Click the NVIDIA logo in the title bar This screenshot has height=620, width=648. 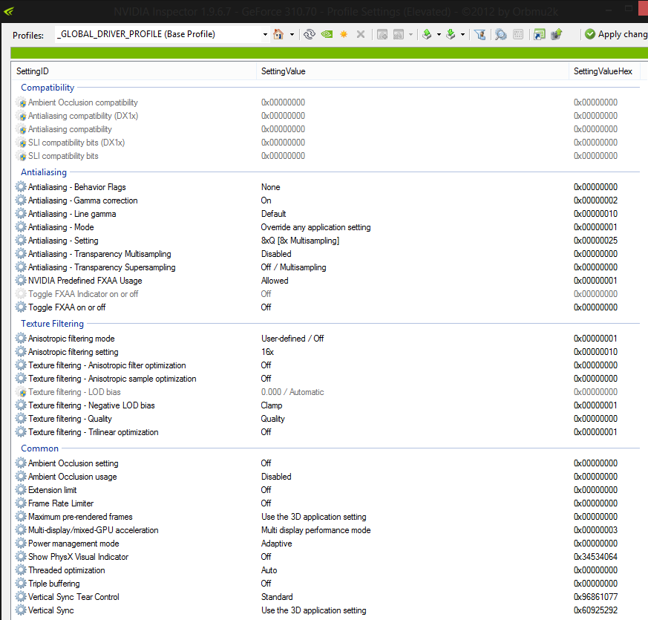(8, 10)
